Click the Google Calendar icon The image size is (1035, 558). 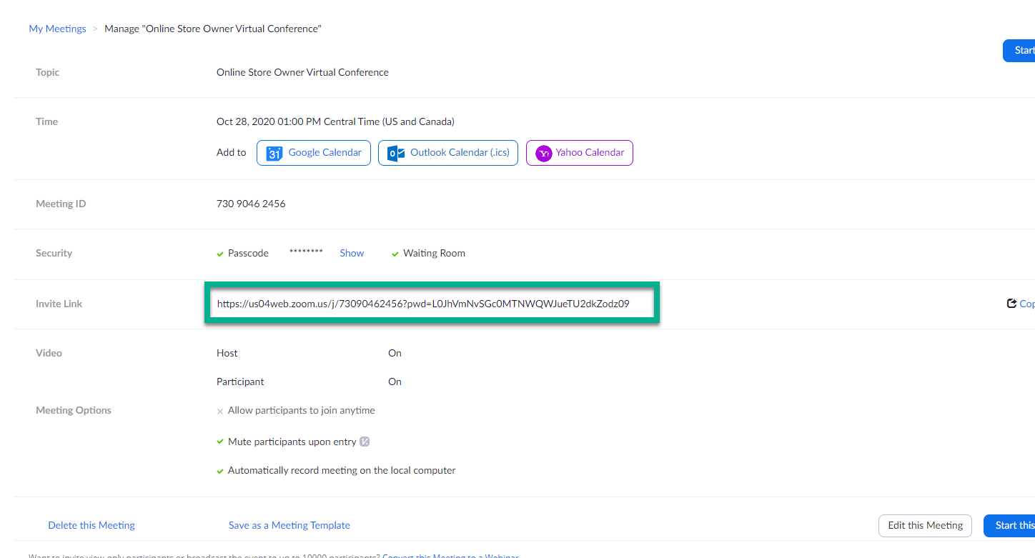coord(274,152)
